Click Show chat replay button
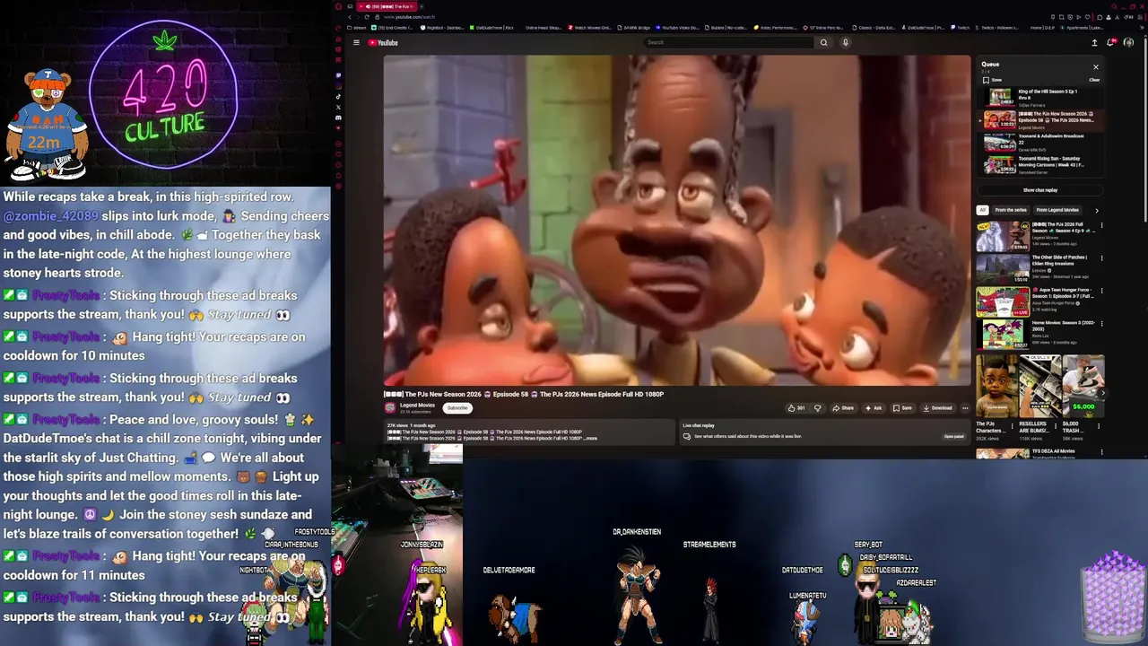Image resolution: width=1148 pixels, height=646 pixels. (x=1040, y=190)
